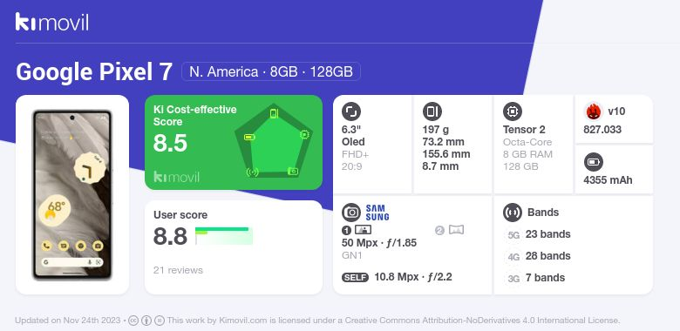Image resolution: width=680 pixels, height=331 pixels.
Task: Click the battery icon above 4355 mAh
Action: click(x=594, y=163)
